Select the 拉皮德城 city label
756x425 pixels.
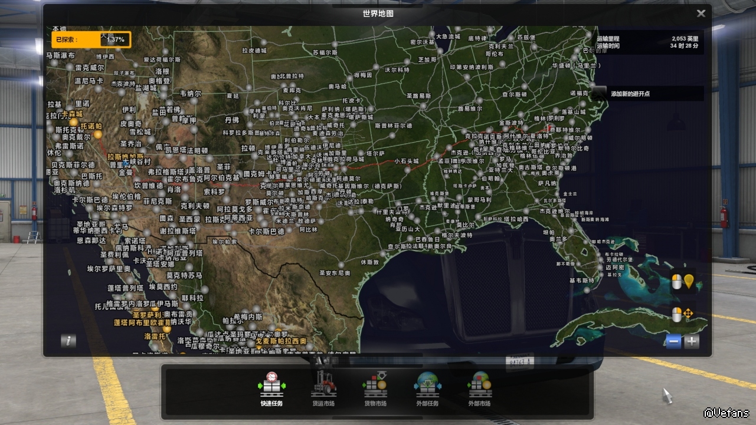tap(253, 51)
